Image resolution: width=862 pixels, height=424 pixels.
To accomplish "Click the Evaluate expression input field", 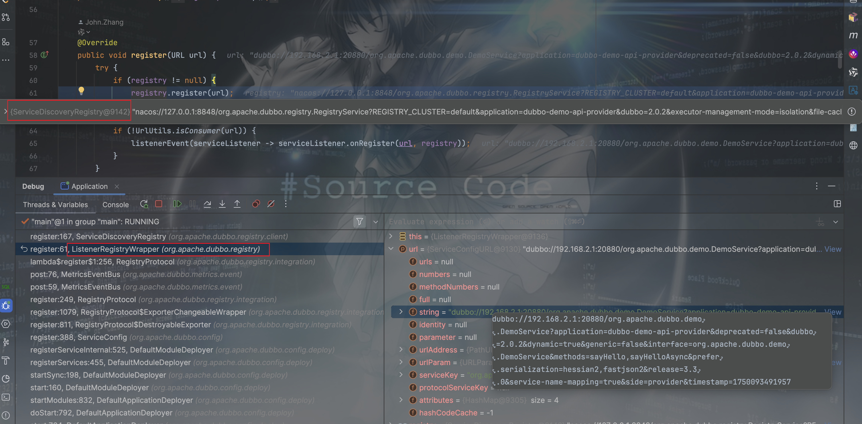I will click(599, 222).
